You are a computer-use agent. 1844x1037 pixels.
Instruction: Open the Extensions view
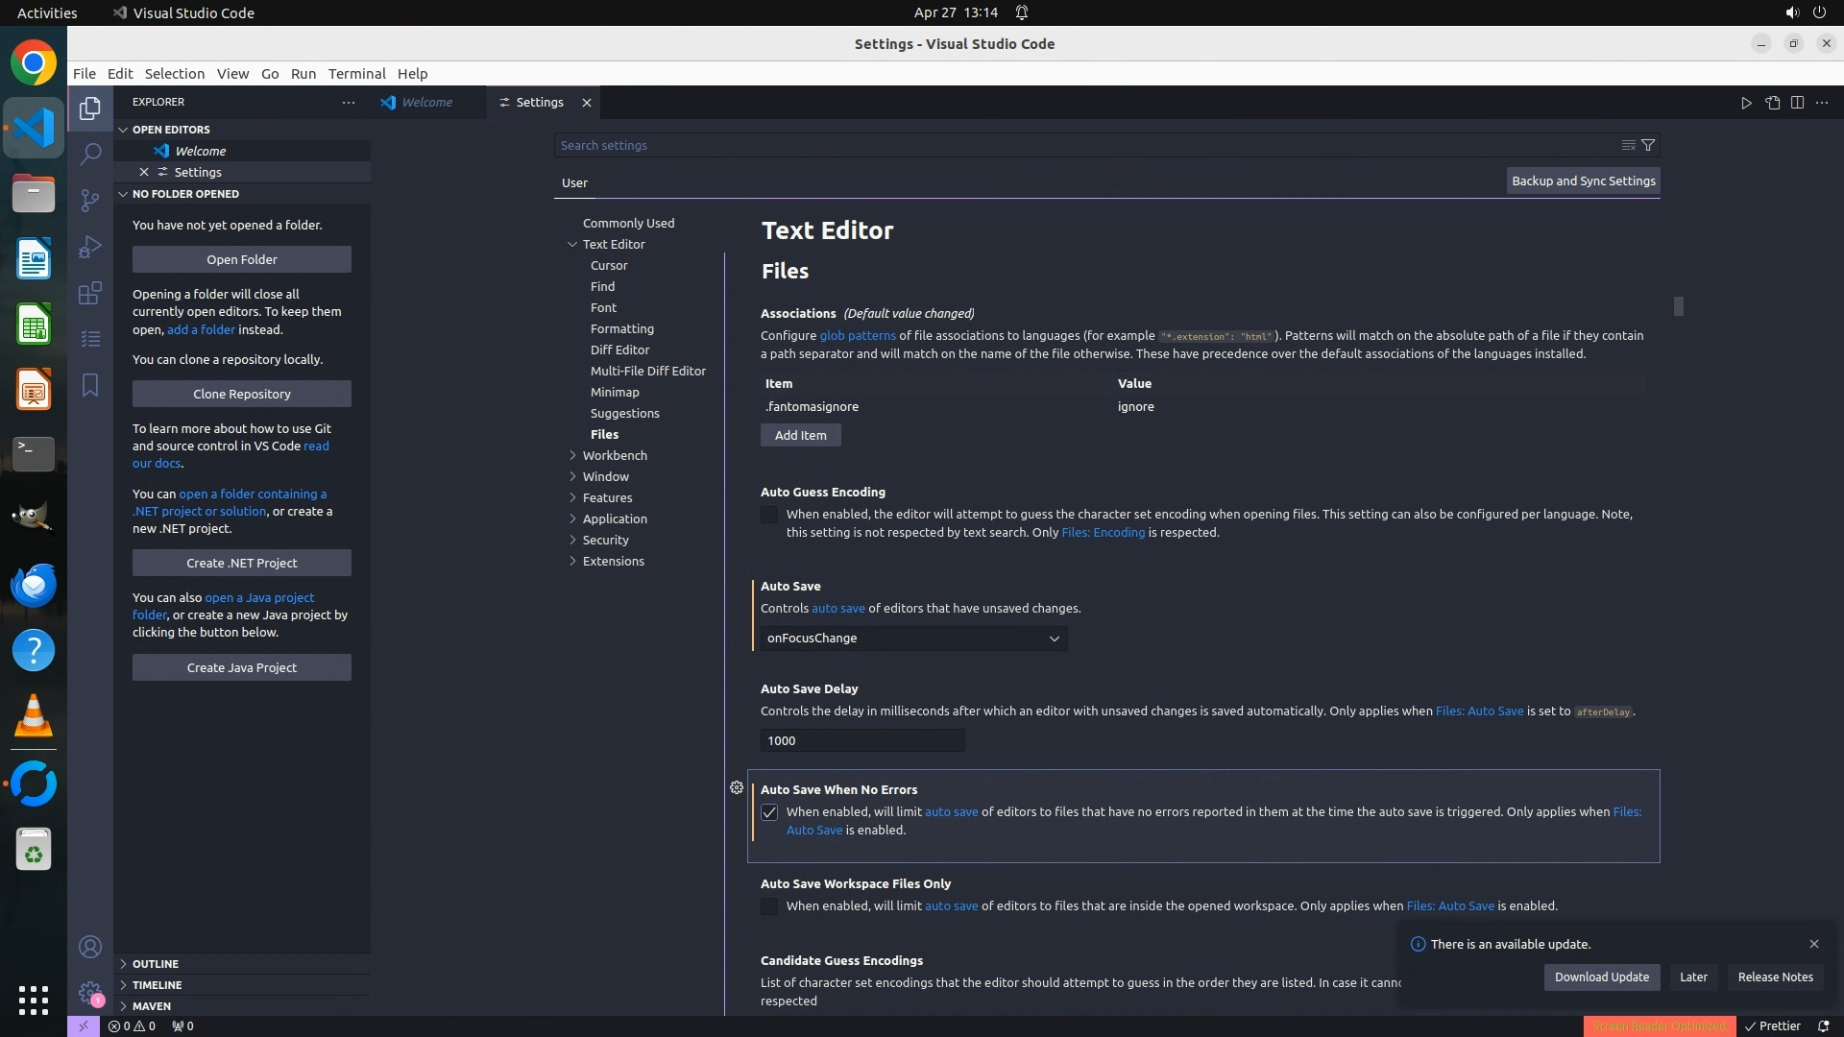[x=90, y=293]
